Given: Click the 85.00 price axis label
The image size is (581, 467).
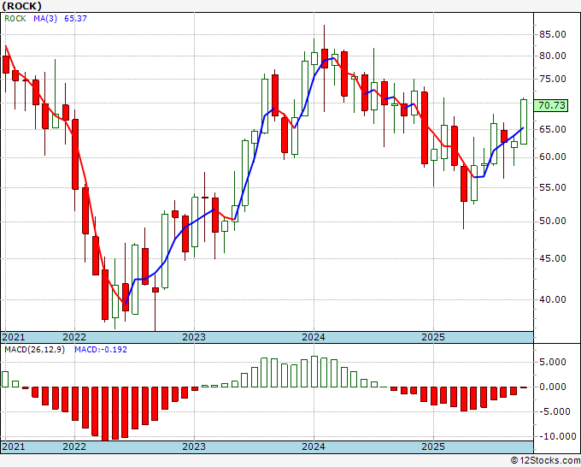Looking at the screenshot, I should (552, 34).
